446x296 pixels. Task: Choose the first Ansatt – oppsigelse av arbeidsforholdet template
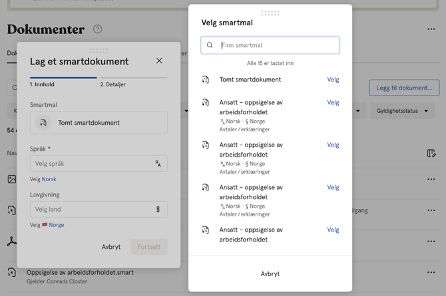(x=333, y=102)
